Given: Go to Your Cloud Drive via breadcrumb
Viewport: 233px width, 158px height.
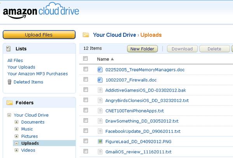Looking at the screenshot, I should [x=115, y=35].
